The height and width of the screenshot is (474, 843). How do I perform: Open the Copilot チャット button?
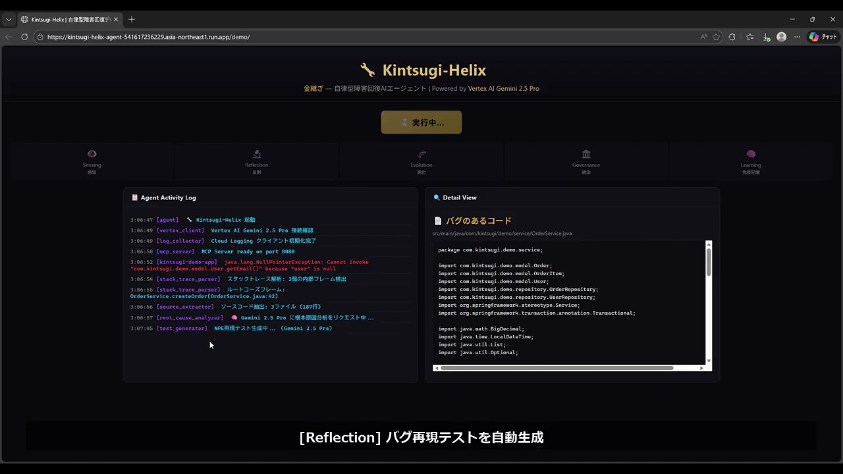823,37
